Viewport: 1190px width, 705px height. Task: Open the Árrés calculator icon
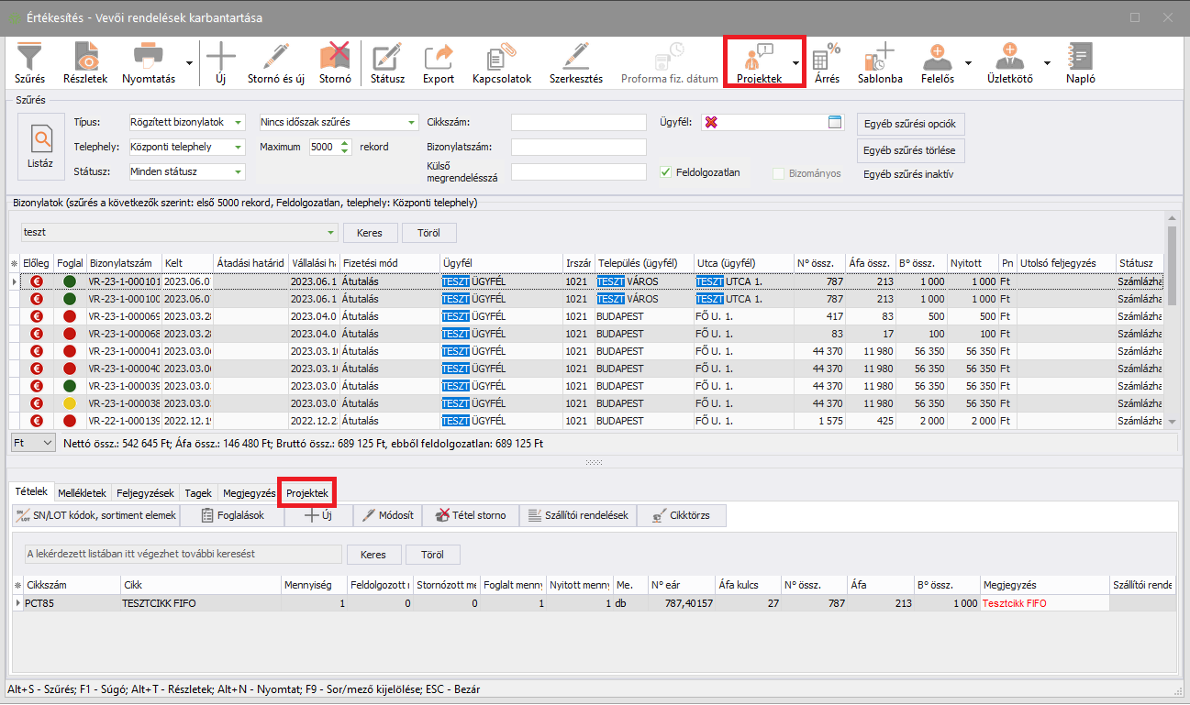tap(827, 57)
